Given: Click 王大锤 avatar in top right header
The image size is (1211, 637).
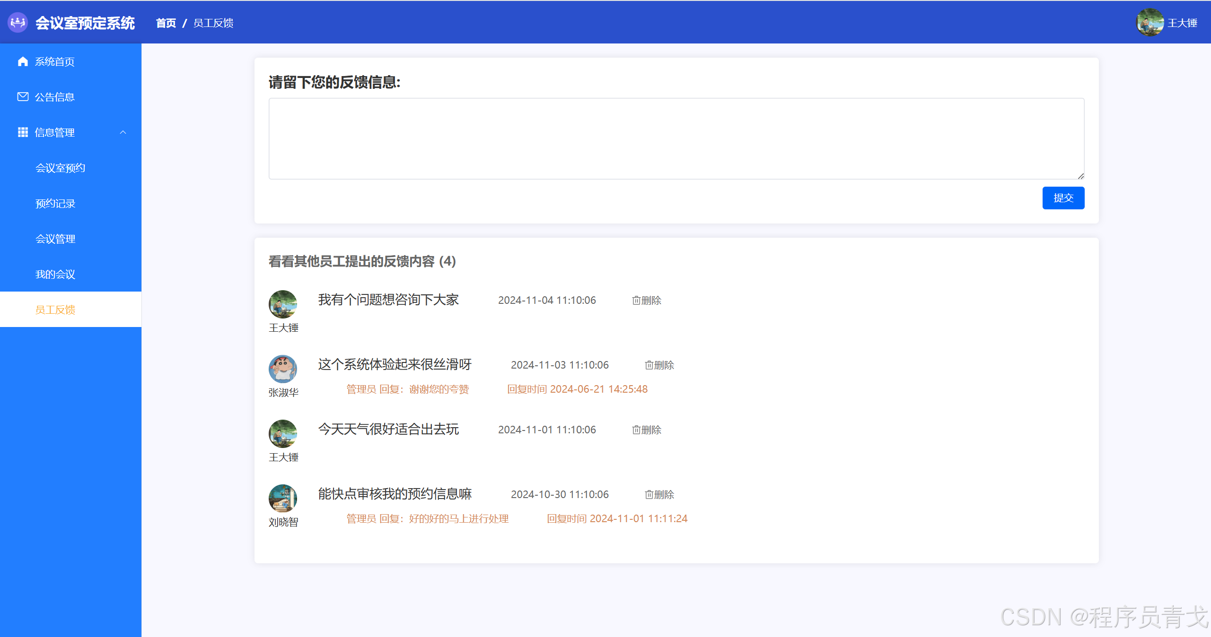Looking at the screenshot, I should tap(1150, 22).
